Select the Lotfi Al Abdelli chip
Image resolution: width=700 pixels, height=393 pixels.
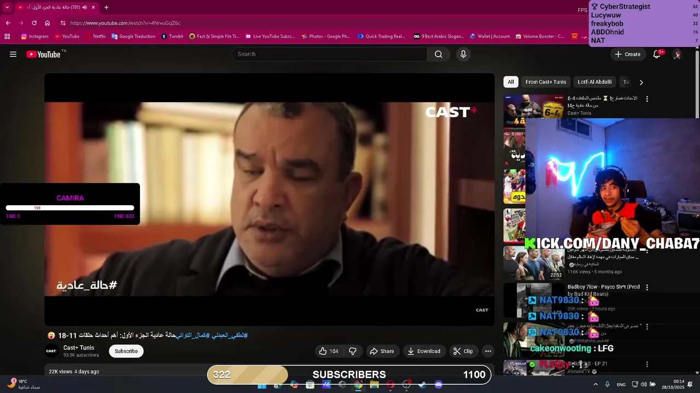[594, 82]
